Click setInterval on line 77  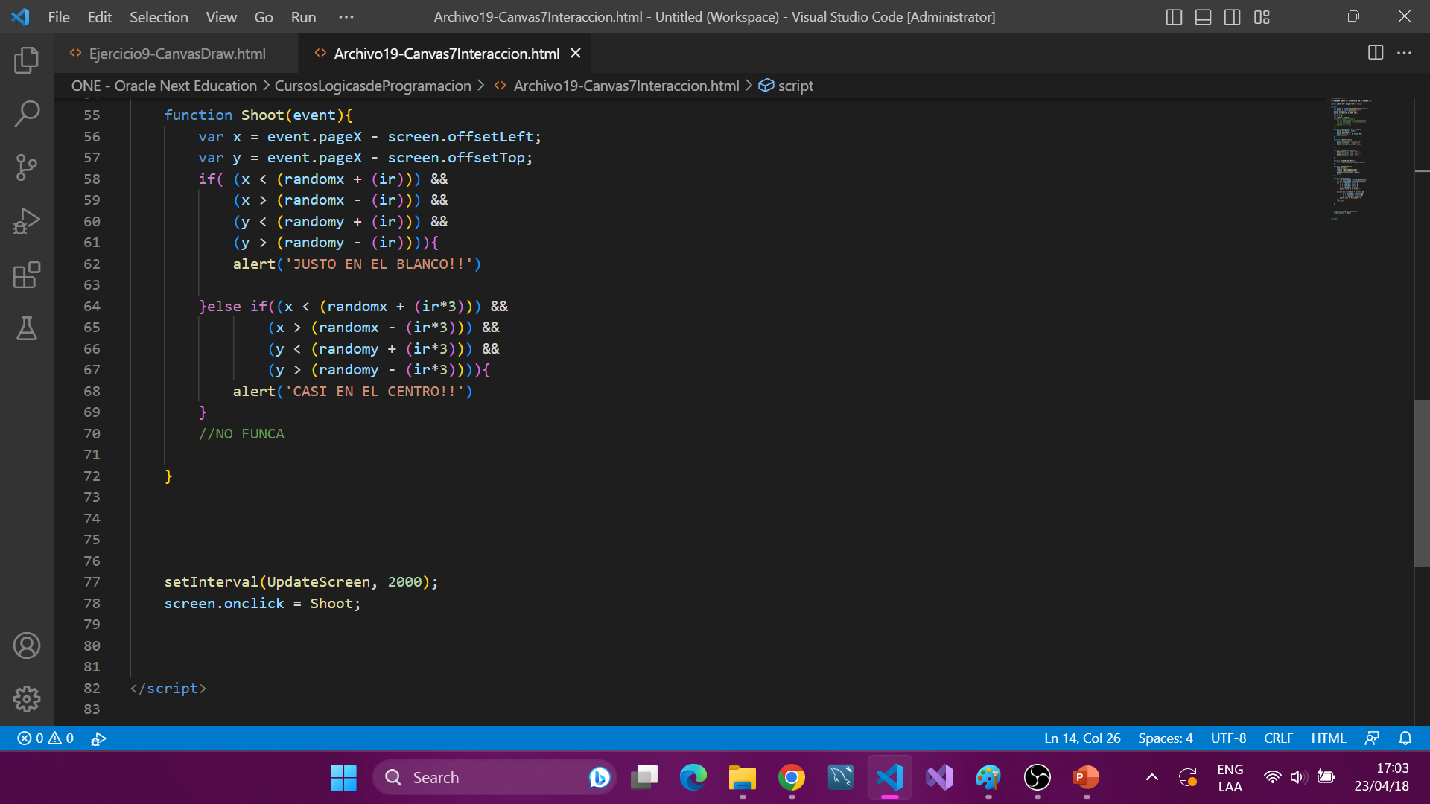coord(211,582)
